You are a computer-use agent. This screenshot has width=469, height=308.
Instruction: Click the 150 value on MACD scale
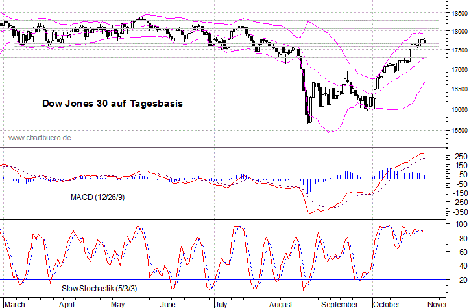click(461, 166)
